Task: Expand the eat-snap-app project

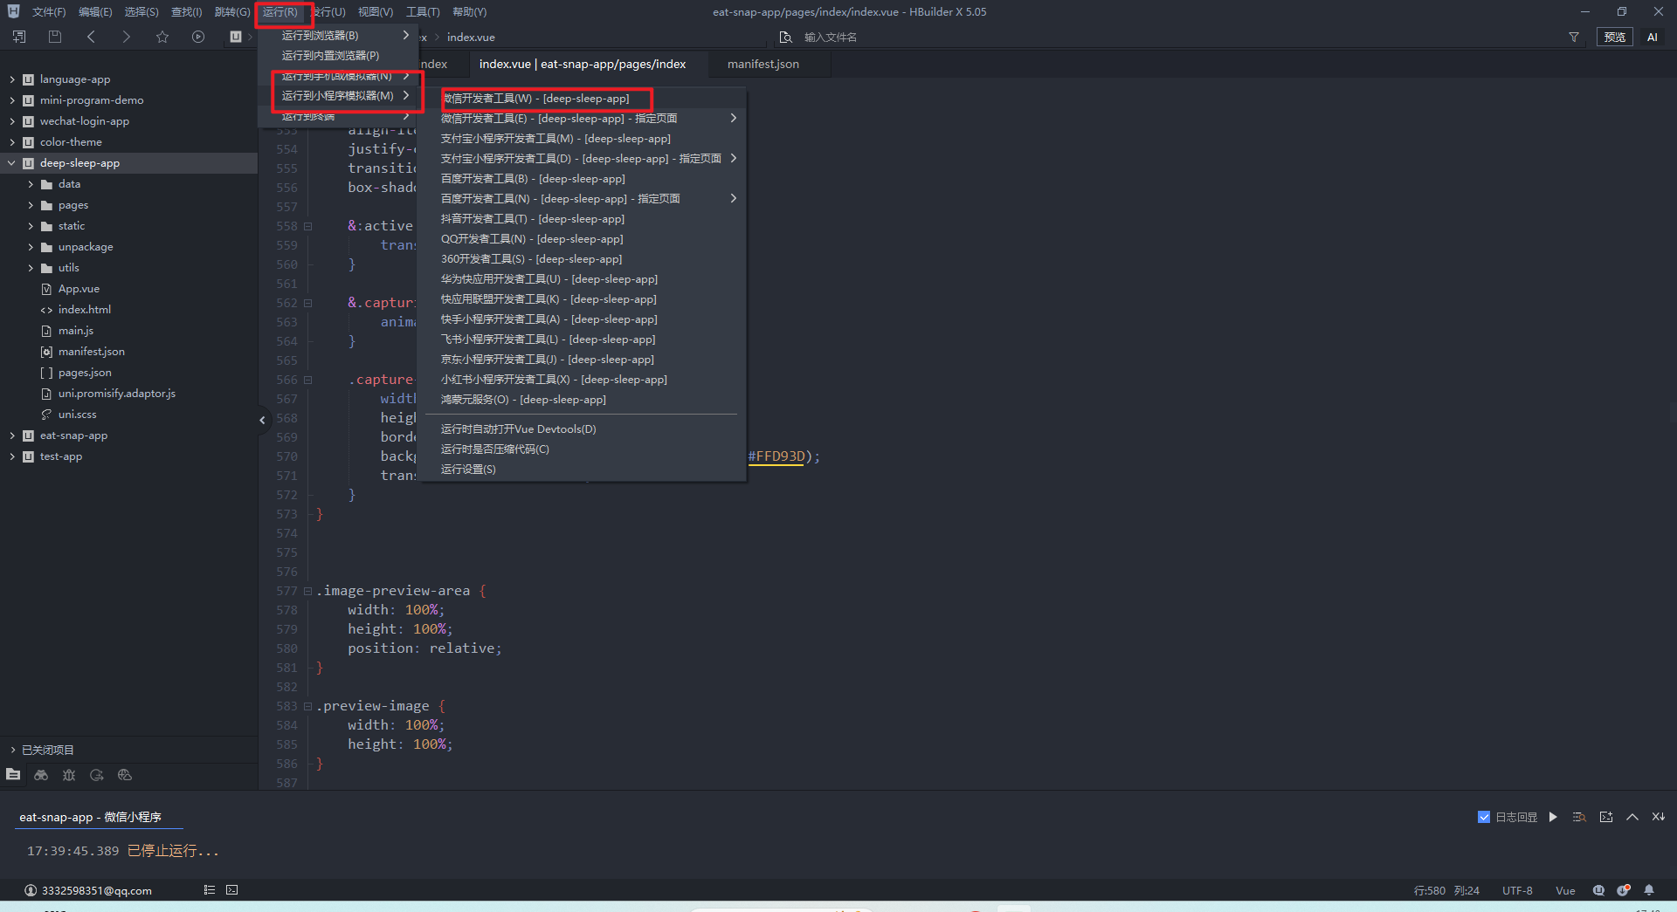Action: (12, 435)
